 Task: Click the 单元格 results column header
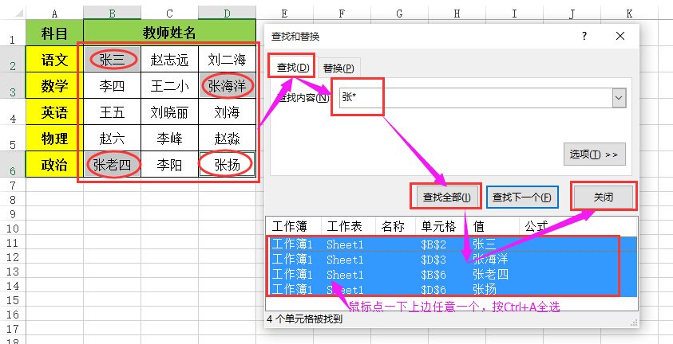pos(441,226)
